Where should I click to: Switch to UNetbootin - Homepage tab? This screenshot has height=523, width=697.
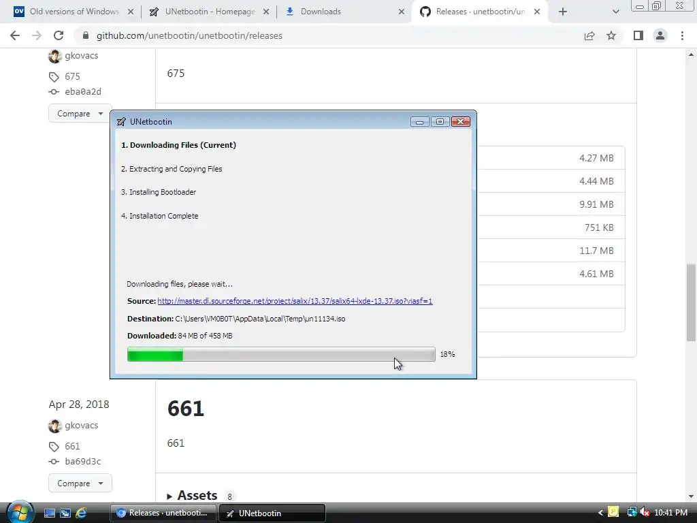point(210,12)
